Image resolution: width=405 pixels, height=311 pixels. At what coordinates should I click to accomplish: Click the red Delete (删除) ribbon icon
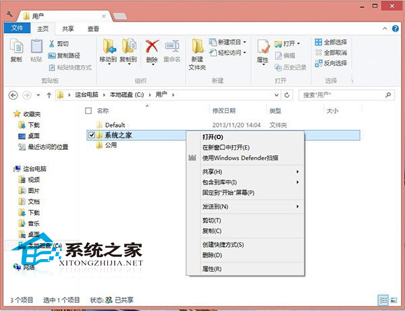coord(152,51)
